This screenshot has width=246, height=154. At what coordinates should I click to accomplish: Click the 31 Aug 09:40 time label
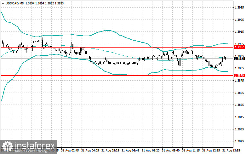[171, 151]
